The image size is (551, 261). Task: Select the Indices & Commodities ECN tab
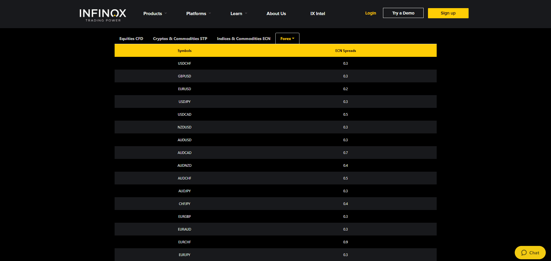click(x=243, y=38)
